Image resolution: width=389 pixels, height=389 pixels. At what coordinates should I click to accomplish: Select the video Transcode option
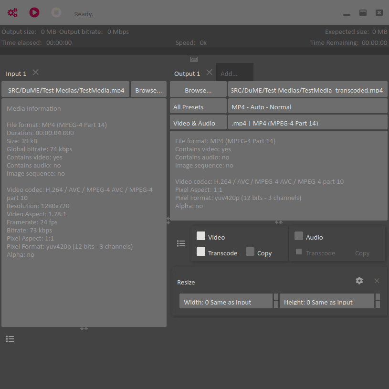click(x=201, y=252)
